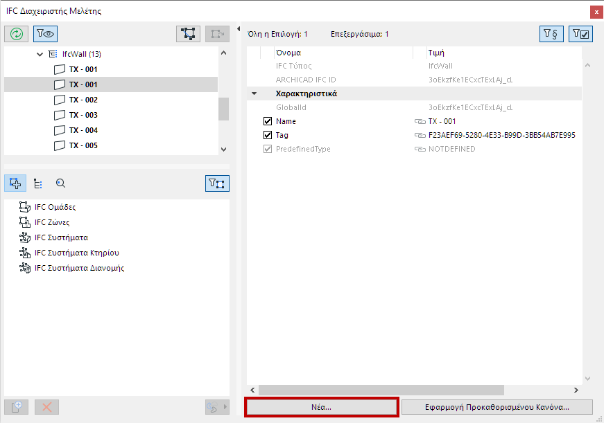The image size is (604, 423).
Task: Click the properties scroll down arrow
Action: point(587,379)
